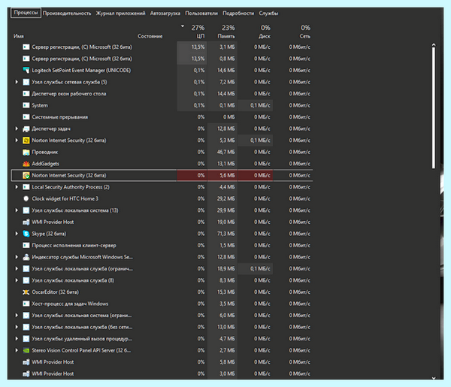Select the System process row
The width and height of the screenshot is (451, 387).
click(x=162, y=105)
